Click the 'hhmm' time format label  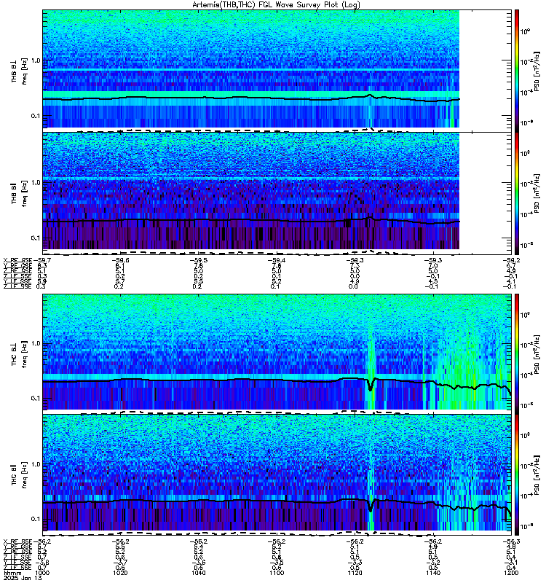[x=12, y=573]
